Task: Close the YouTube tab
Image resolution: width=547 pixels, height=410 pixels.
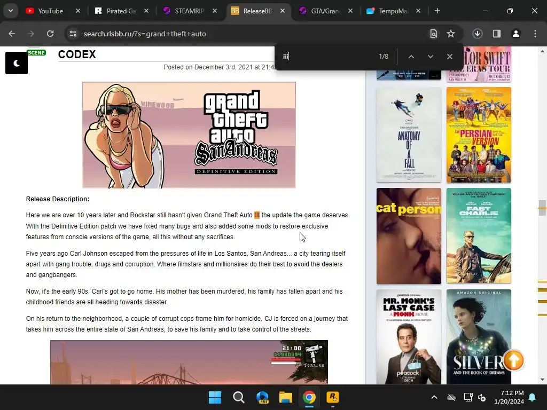Action: click(x=78, y=11)
